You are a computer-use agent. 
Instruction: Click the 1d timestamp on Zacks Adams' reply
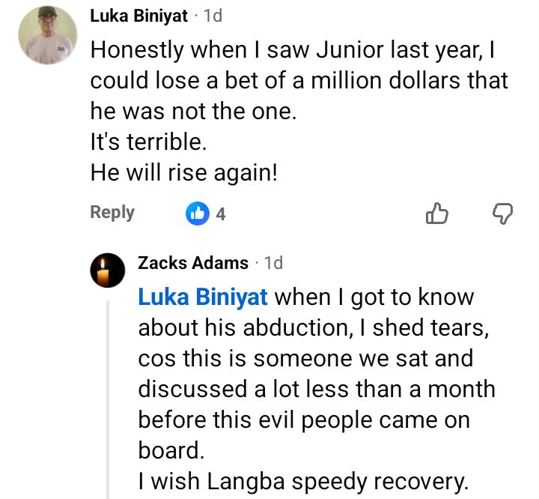[274, 262]
